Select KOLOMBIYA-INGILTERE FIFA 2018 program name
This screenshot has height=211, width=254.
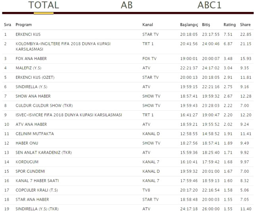pos(63,46)
